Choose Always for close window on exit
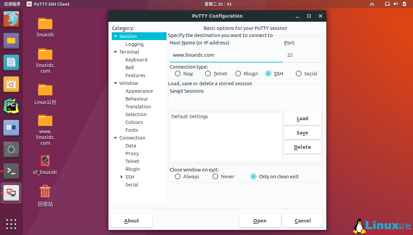 (177, 177)
